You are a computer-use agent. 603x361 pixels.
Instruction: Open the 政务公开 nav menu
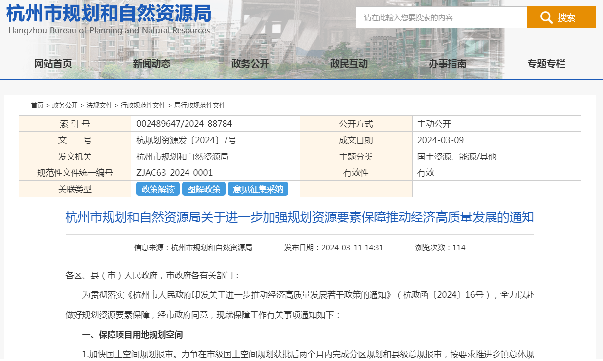(x=250, y=64)
